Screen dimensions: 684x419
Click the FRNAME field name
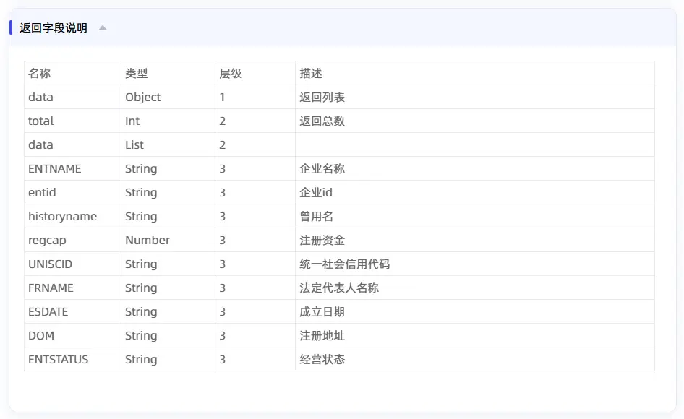pyautogui.click(x=50, y=288)
